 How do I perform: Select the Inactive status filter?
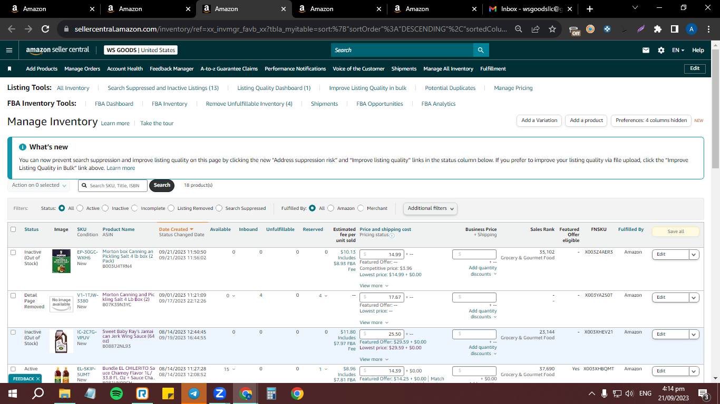(x=105, y=208)
